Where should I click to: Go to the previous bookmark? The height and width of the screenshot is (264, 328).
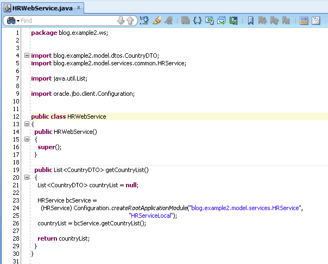(x=274, y=21)
